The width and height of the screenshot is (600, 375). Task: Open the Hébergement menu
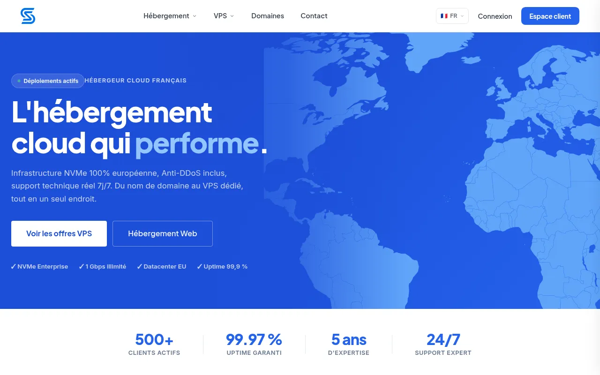(170, 16)
